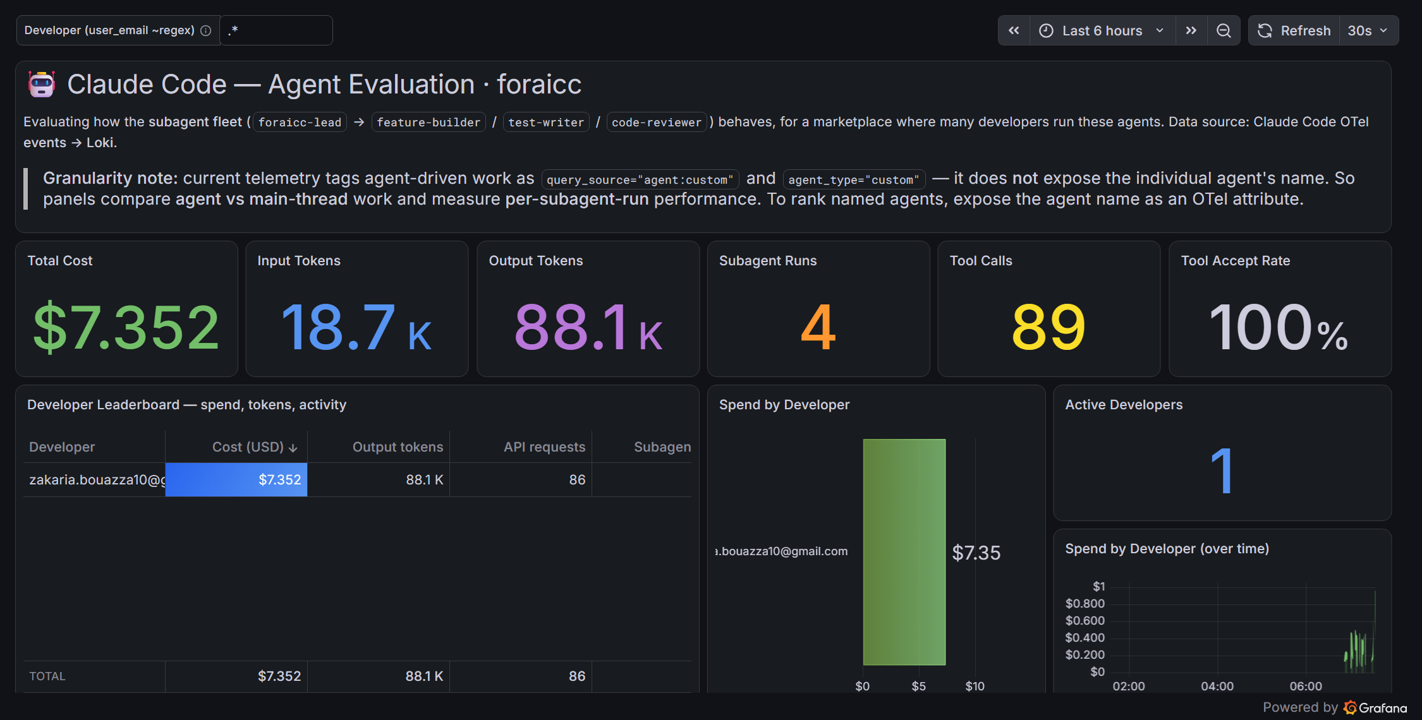Click the 89 Tool Calls value

1048,327
